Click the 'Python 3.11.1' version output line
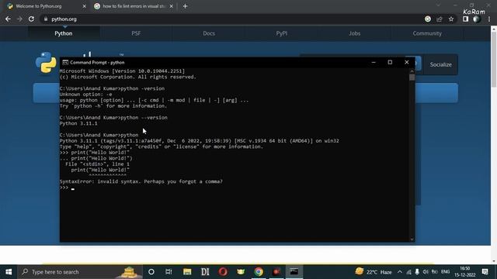The image size is (497, 279). click(x=78, y=123)
